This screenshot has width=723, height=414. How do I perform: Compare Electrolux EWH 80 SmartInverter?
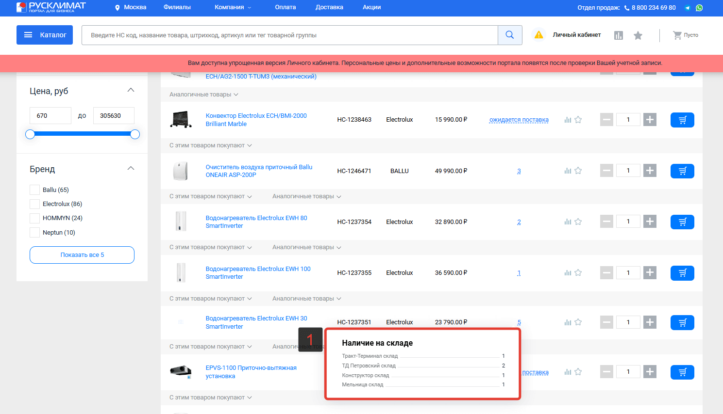568,222
